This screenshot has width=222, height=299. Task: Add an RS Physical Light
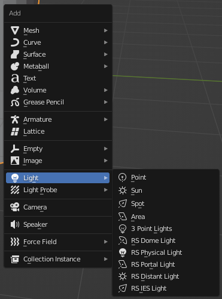(166, 252)
